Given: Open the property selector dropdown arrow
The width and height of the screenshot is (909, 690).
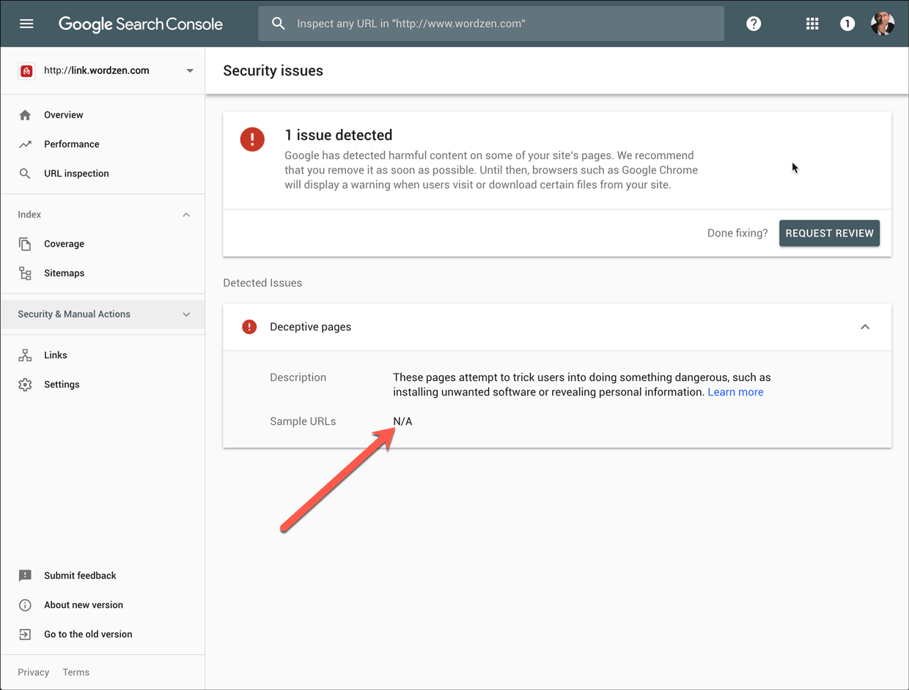Looking at the screenshot, I should point(190,71).
